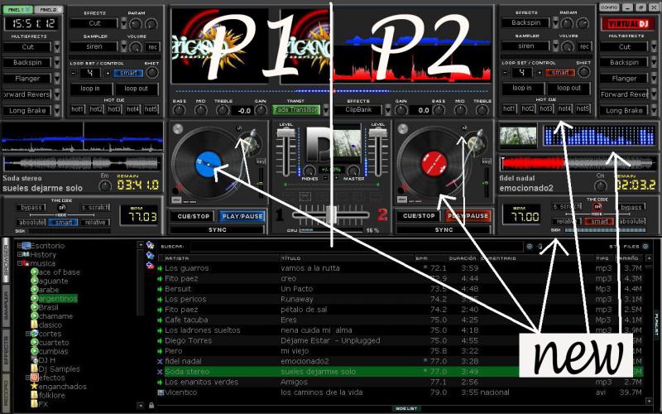
Task: Toggle the right deck sampler rec button
Action: (584, 46)
